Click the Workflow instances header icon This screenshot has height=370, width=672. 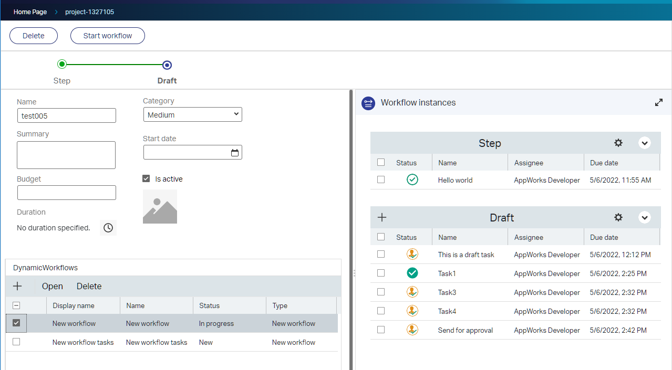click(x=368, y=103)
